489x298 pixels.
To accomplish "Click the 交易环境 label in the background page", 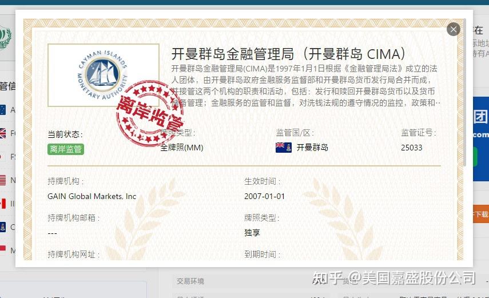I will pyautogui.click(x=190, y=281).
